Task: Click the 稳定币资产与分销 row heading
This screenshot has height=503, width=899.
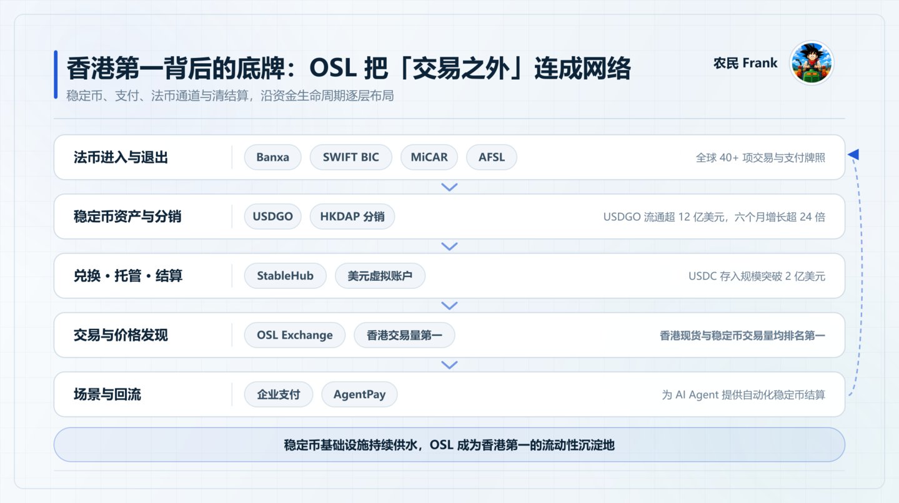Action: click(127, 217)
